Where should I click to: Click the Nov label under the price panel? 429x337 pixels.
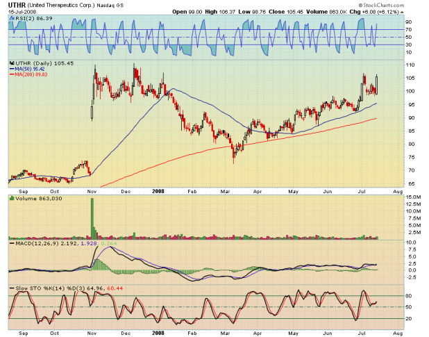pyautogui.click(x=92, y=191)
